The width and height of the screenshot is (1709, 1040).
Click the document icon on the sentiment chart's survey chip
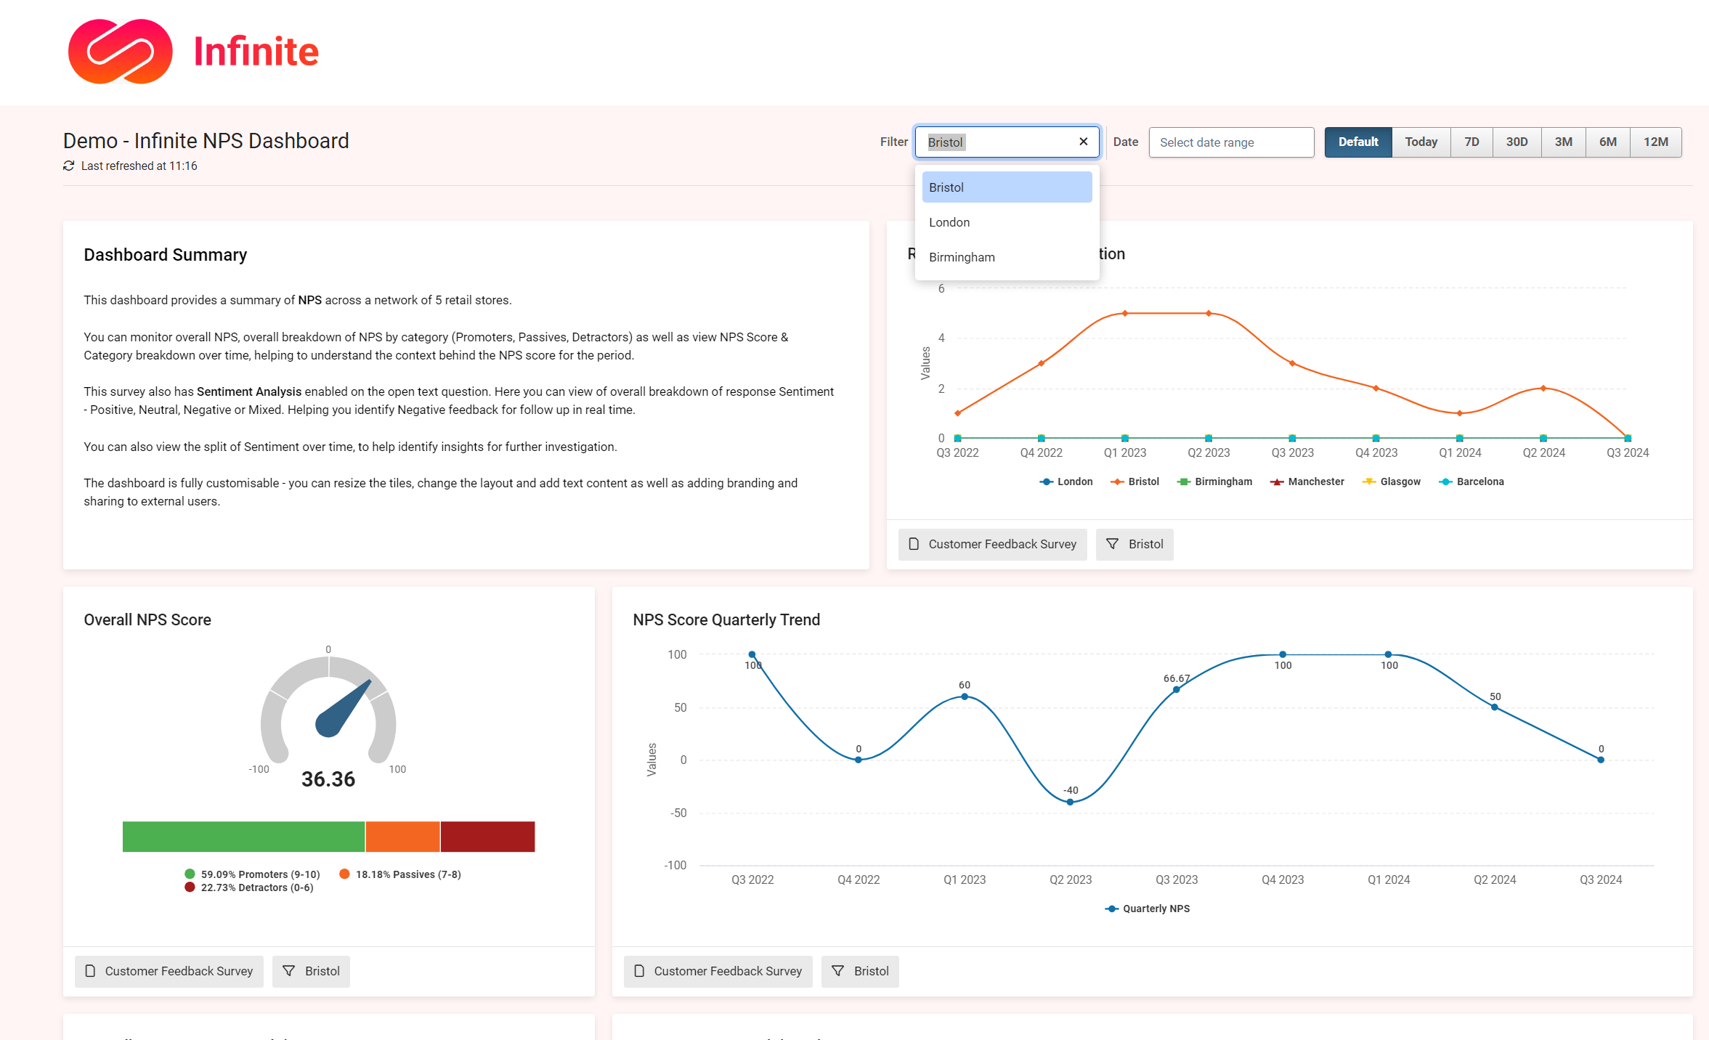(912, 544)
